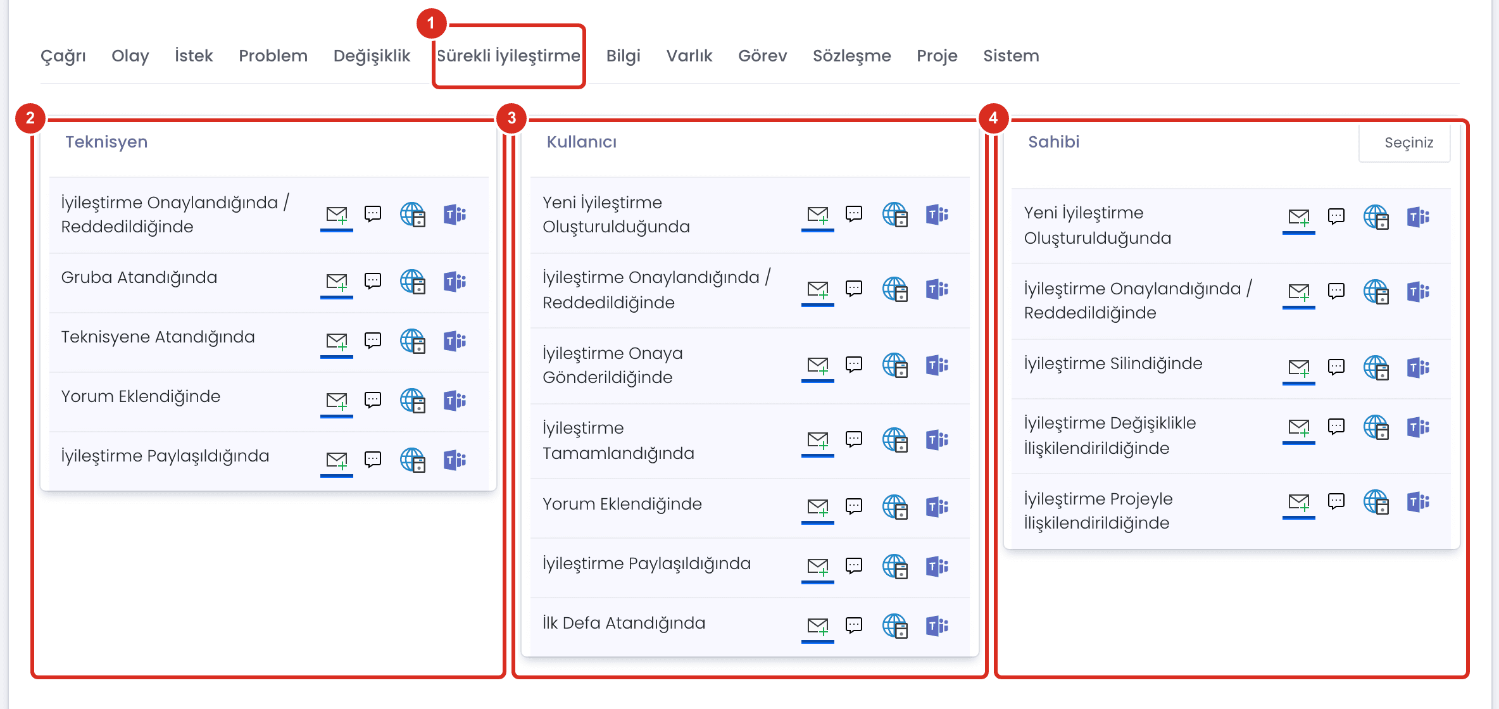Open the Değişiklik tab
This screenshot has height=709, width=1499.
372,56
